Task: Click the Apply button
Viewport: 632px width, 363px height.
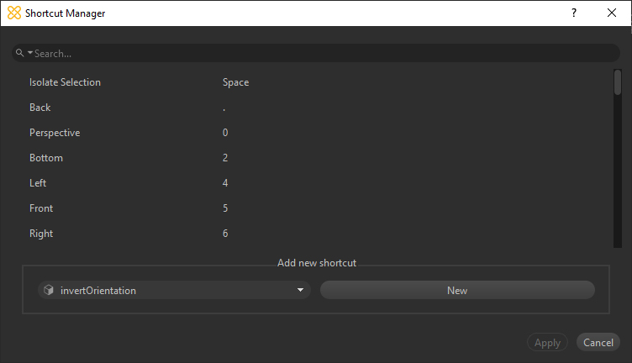Action: coord(547,343)
